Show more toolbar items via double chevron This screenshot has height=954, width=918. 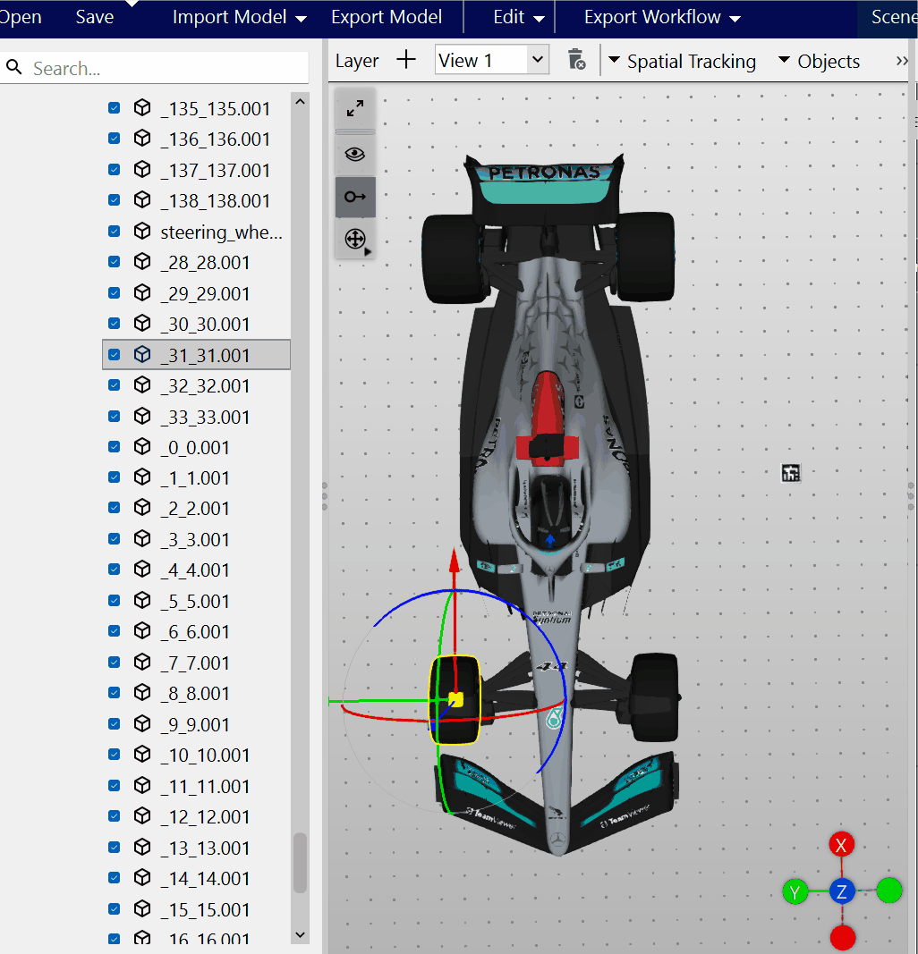902,61
